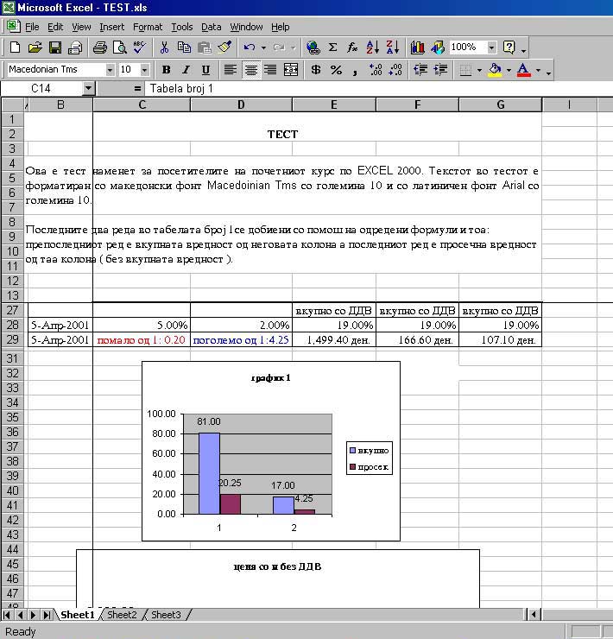Image resolution: width=613 pixels, height=639 pixels.
Task: Click the Cut scissors icon
Action: click(x=164, y=47)
